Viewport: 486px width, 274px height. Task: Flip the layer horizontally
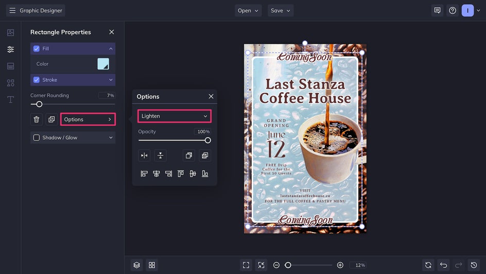pyautogui.click(x=144, y=156)
